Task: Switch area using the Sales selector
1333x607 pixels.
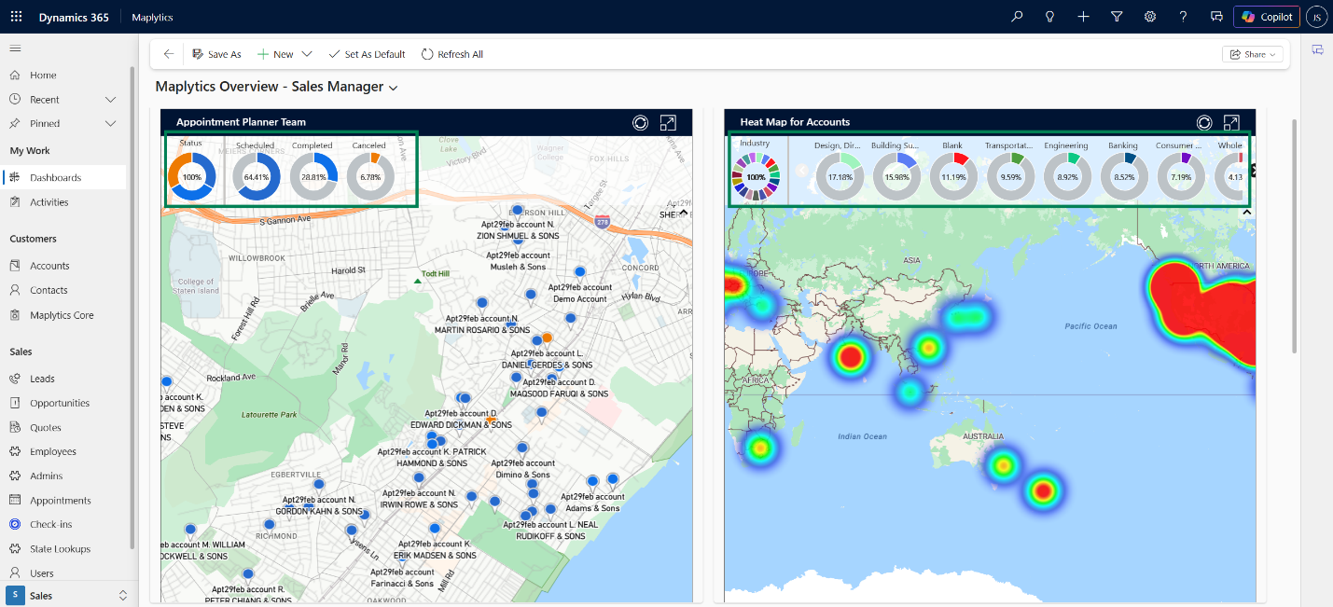Action: pyautogui.click(x=67, y=595)
